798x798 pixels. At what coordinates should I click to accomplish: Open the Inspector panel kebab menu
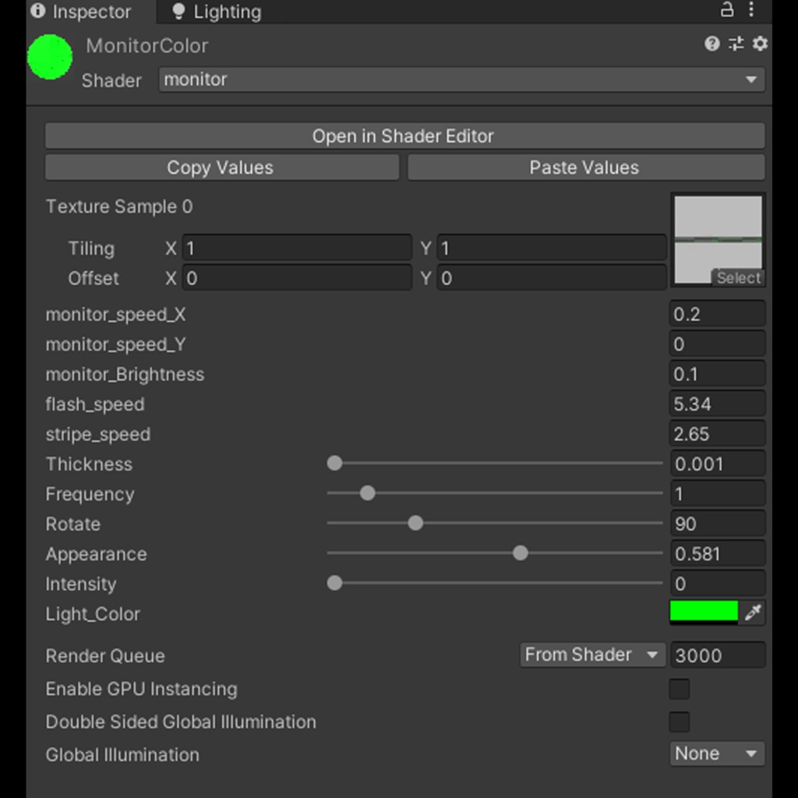click(751, 10)
